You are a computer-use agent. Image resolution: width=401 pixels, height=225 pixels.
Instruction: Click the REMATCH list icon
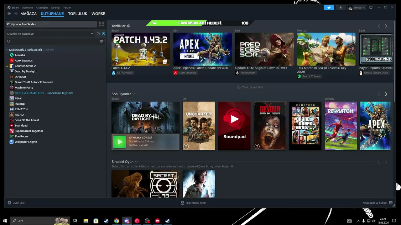pyautogui.click(x=12, y=109)
